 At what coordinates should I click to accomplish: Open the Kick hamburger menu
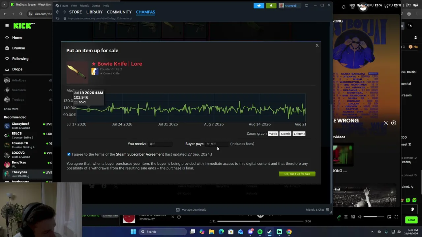[x=7, y=26]
